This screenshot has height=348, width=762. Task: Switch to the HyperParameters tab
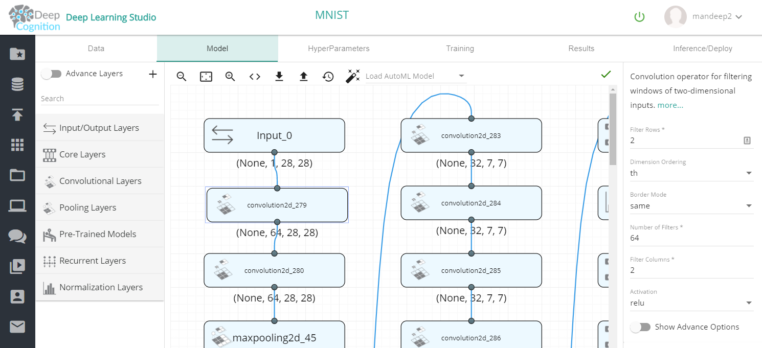tap(339, 49)
